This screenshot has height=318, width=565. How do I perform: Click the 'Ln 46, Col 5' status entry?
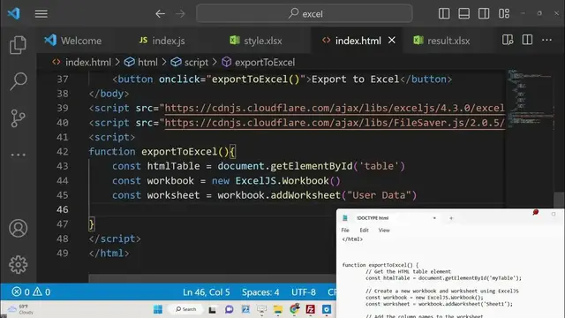[206, 291]
